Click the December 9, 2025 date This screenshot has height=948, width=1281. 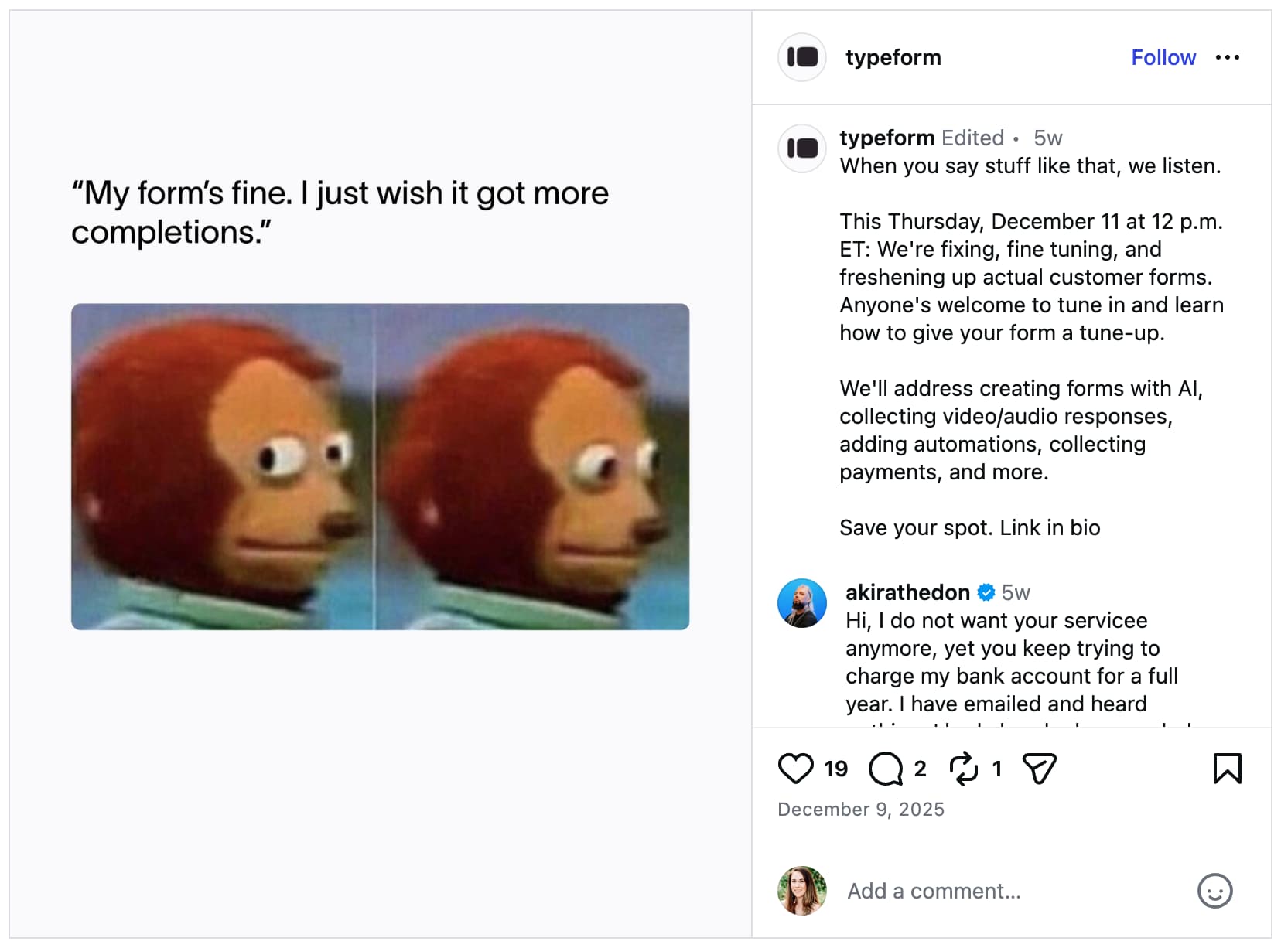[x=860, y=809]
